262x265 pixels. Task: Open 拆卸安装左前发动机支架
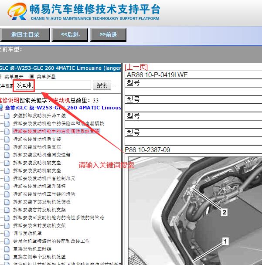(x=39, y=225)
